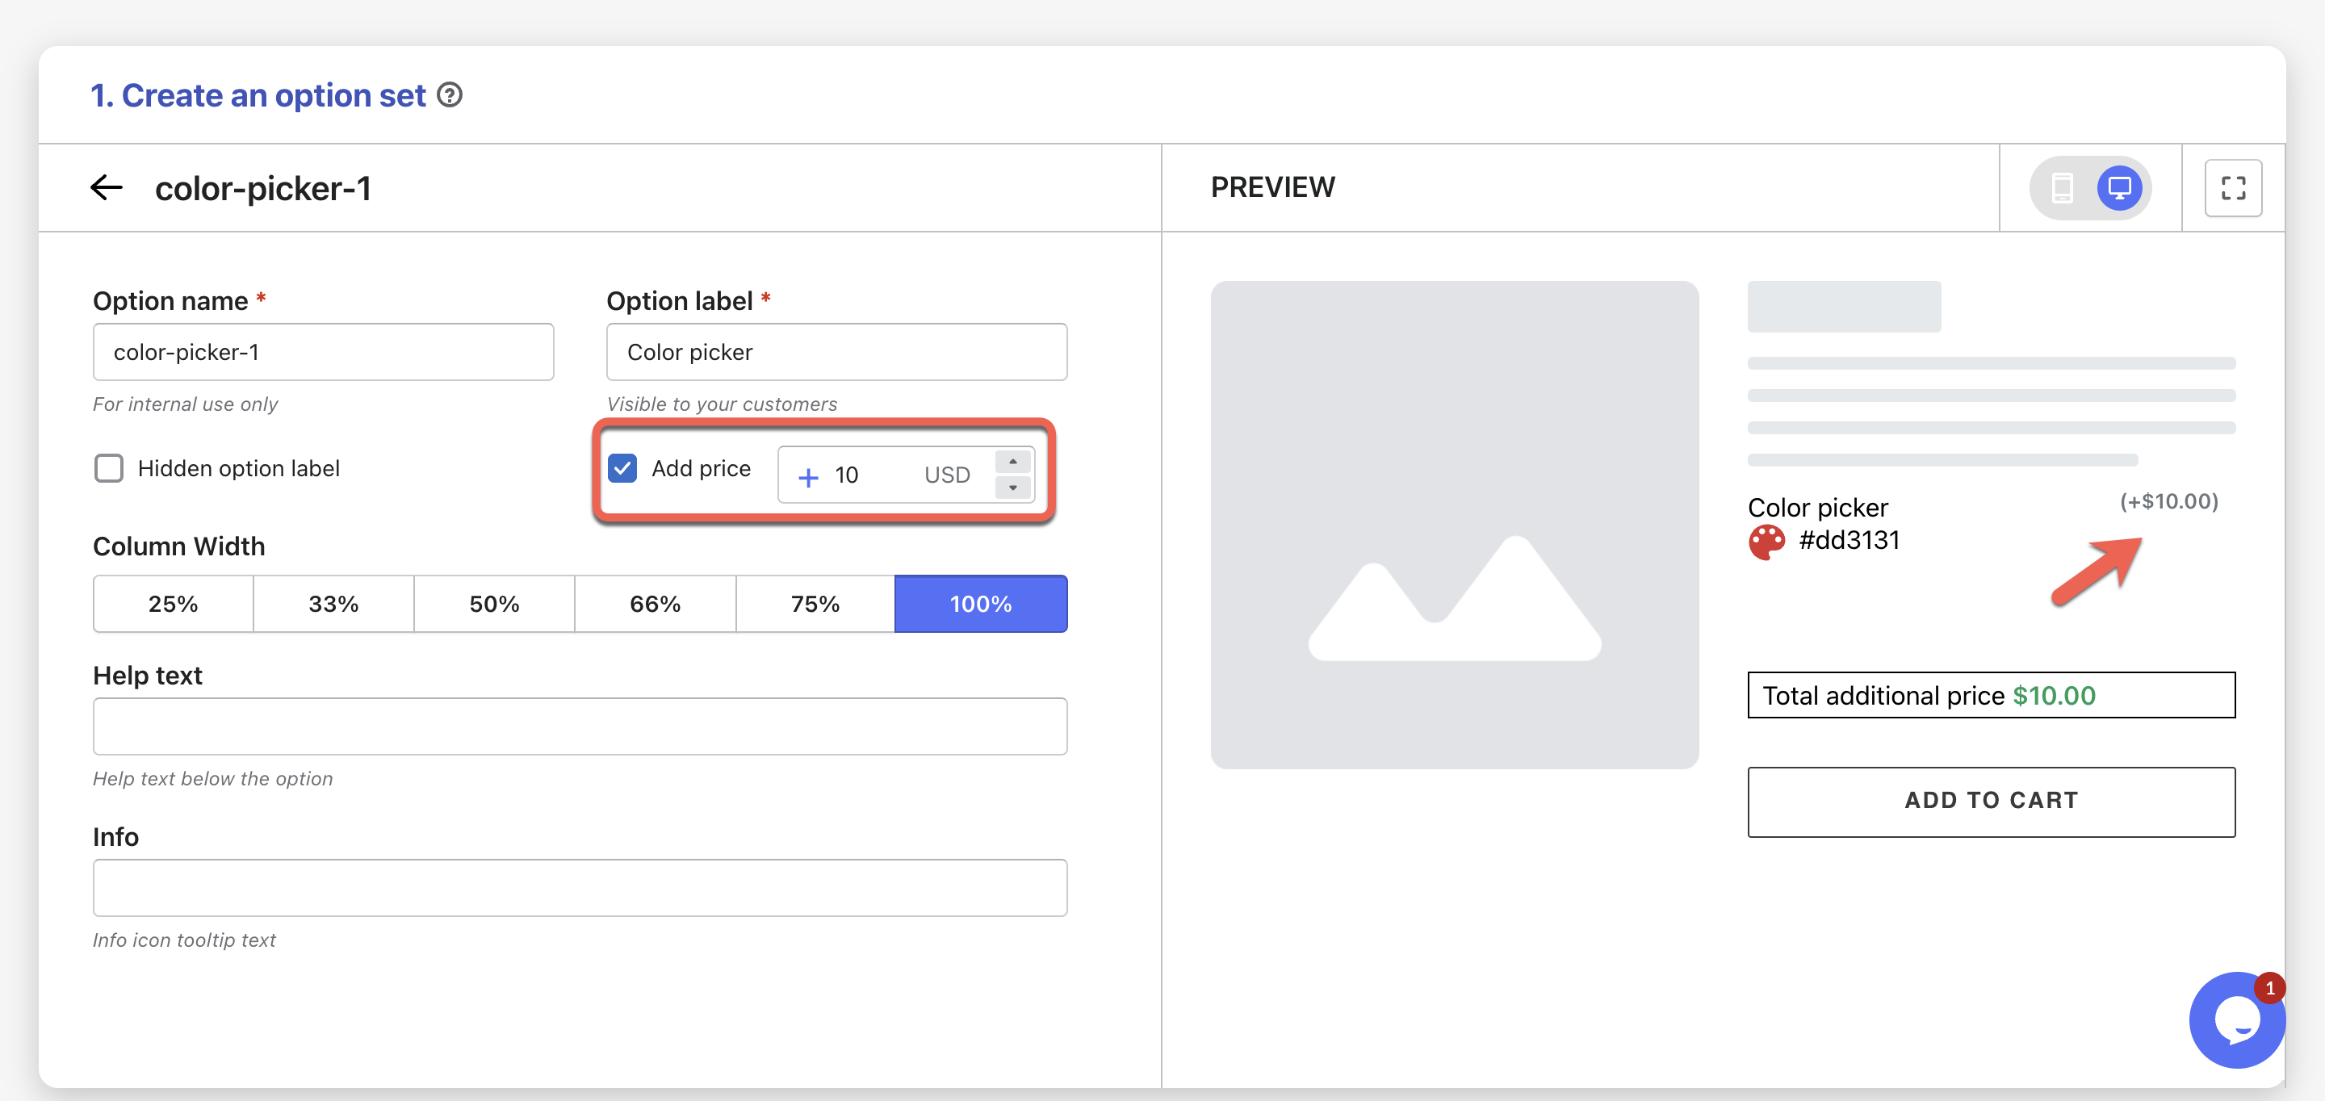2325x1101 pixels.
Task: Select the 100% column width button
Action: [x=980, y=604]
